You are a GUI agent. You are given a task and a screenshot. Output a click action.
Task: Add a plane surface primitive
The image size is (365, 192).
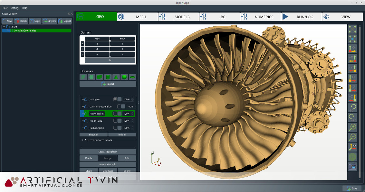point(83,77)
